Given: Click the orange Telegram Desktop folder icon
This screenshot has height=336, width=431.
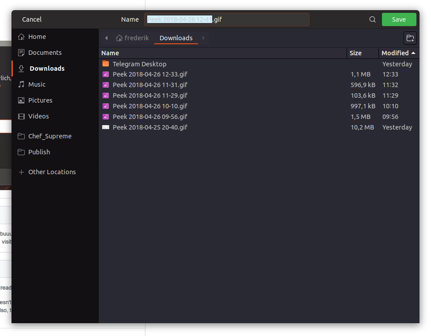Looking at the screenshot, I should tap(106, 64).
